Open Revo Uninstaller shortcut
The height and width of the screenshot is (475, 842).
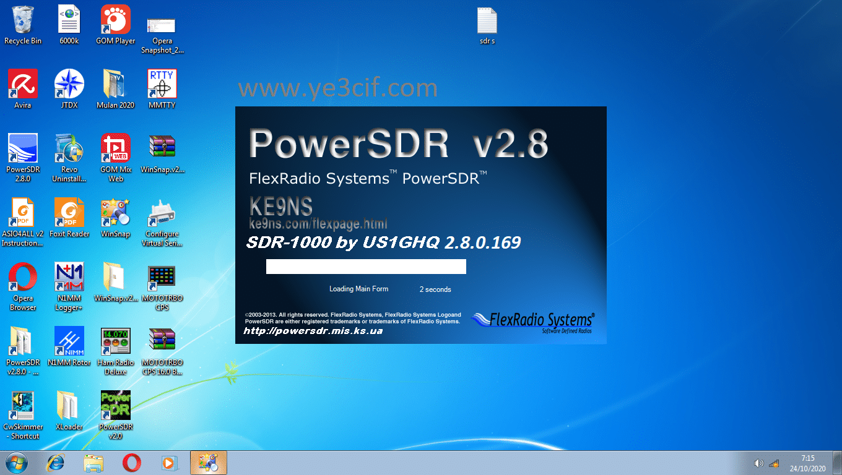[x=69, y=158]
